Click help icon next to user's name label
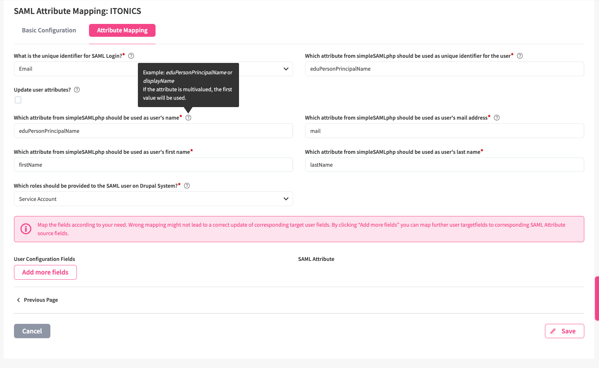This screenshot has width=599, height=368. point(188,118)
